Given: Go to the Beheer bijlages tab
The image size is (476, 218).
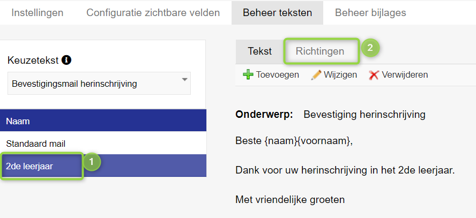Looking at the screenshot, I should (370, 13).
